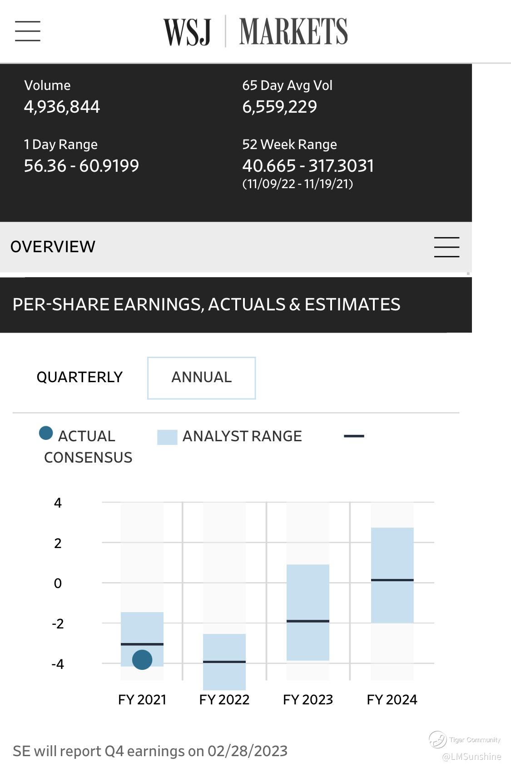Click the FY 2023 axis label

308,699
